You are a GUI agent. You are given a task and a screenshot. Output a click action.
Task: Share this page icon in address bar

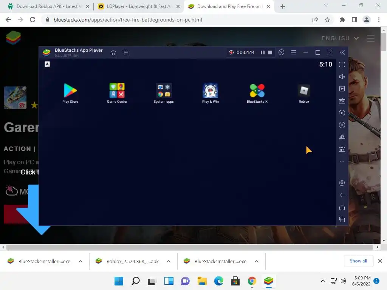pyautogui.click(x=315, y=20)
